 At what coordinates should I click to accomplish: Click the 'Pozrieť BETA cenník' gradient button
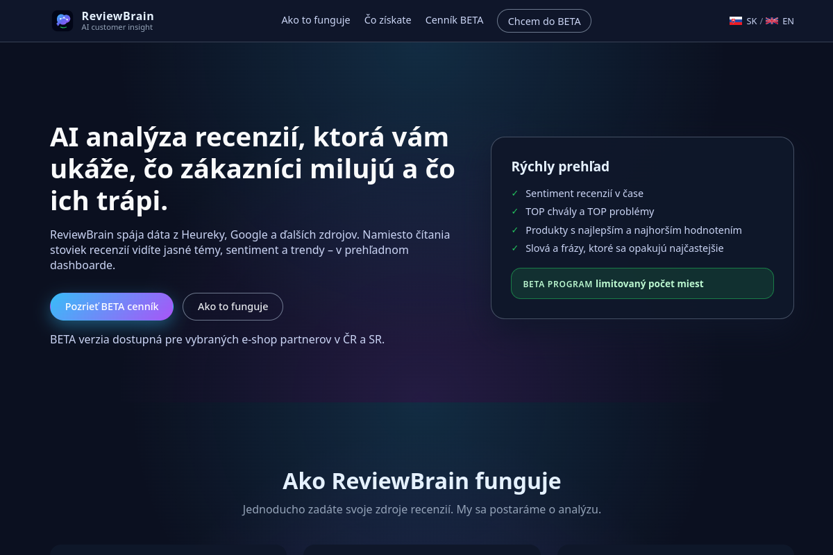(112, 307)
